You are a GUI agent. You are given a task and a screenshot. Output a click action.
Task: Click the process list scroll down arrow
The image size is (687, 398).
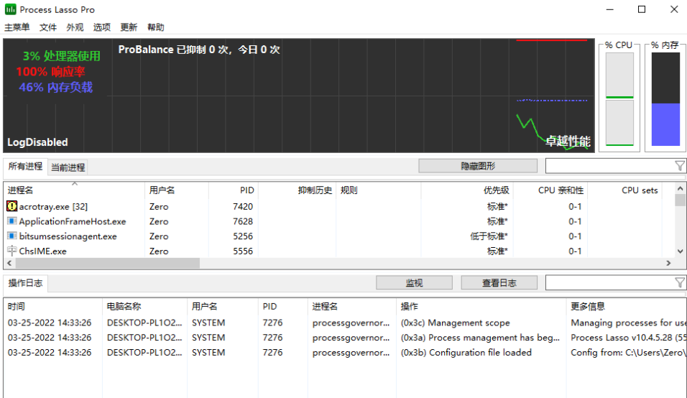680,251
